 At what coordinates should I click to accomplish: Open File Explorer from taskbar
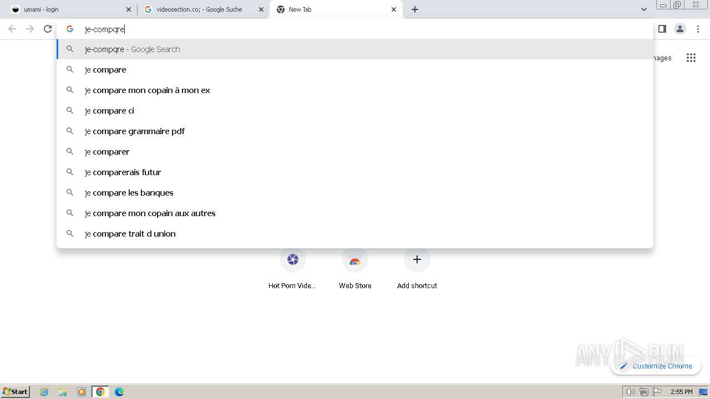[x=63, y=392]
